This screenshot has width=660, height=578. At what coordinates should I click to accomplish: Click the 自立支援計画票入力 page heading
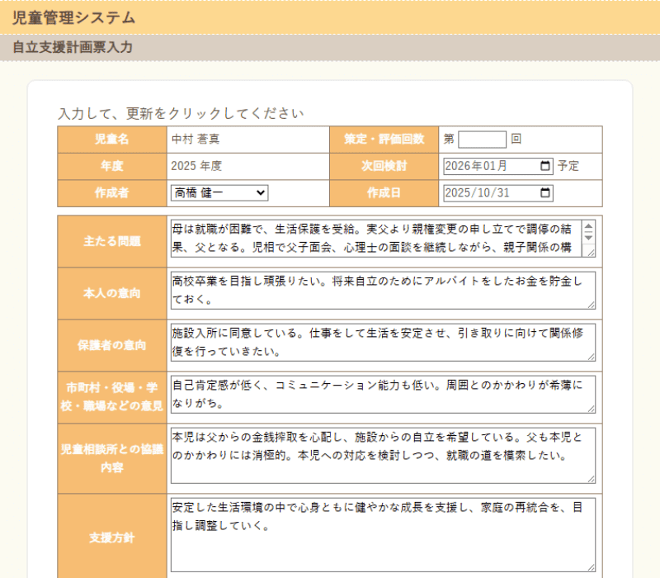click(x=73, y=48)
